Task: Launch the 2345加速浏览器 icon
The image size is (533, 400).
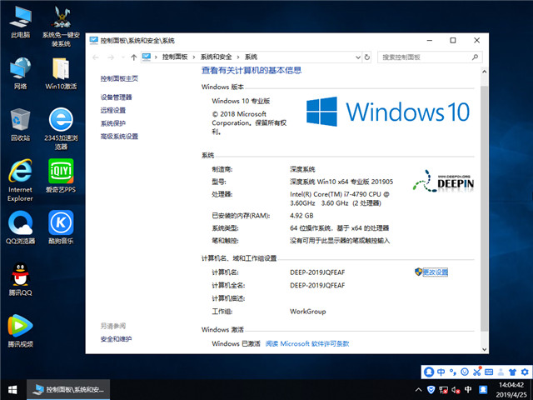Action: click(61, 128)
